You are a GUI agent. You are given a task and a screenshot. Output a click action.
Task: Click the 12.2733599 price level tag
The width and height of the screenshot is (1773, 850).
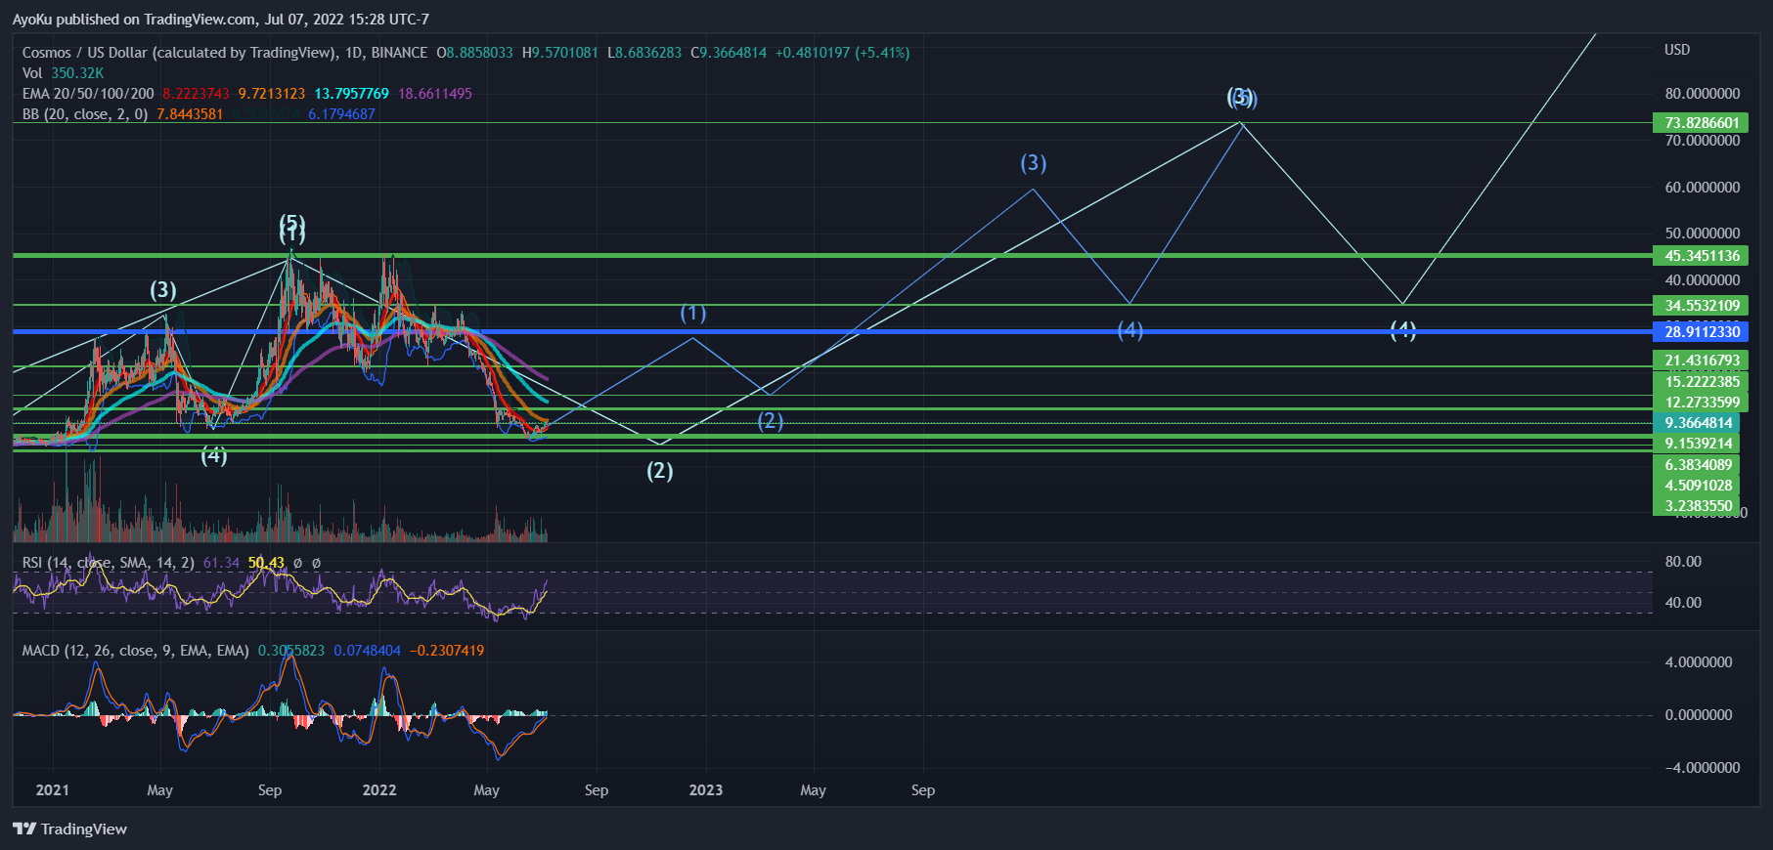(x=1701, y=402)
